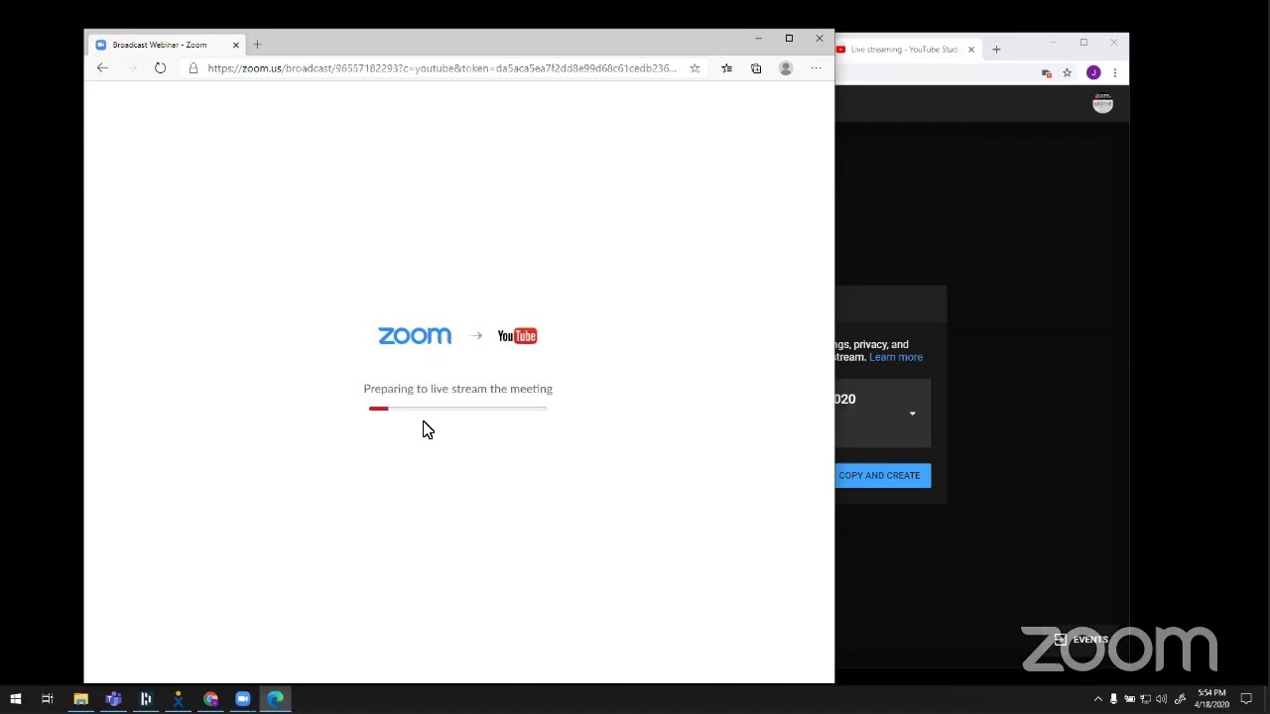1270x714 pixels.
Task: Open File Explorer from the taskbar
Action: pyautogui.click(x=81, y=699)
